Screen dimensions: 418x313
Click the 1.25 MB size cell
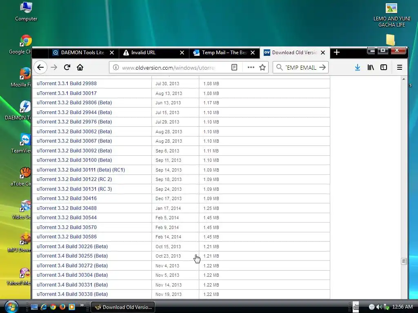211,208
